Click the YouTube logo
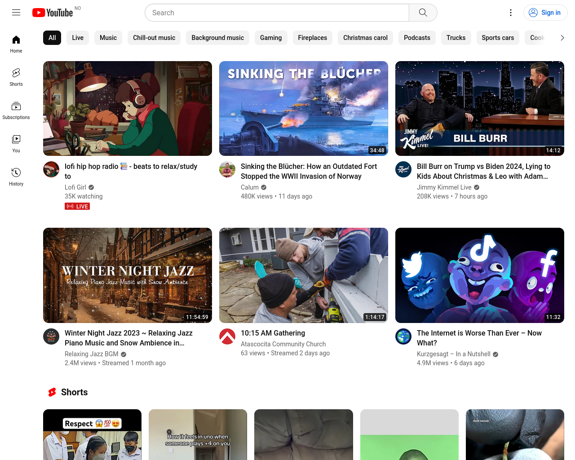575x460 pixels. [x=53, y=13]
